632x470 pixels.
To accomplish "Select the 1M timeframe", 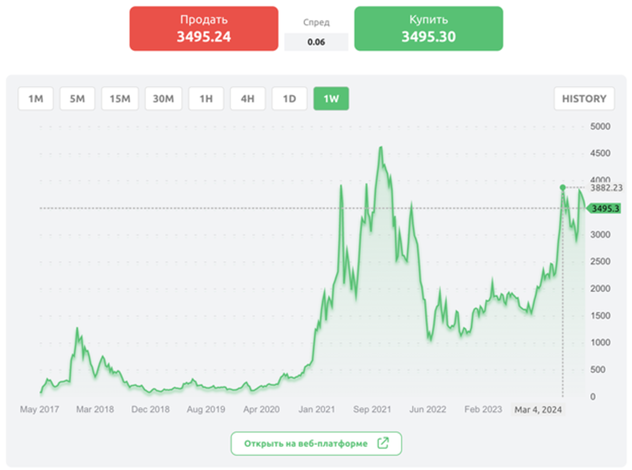I will 36,99.
